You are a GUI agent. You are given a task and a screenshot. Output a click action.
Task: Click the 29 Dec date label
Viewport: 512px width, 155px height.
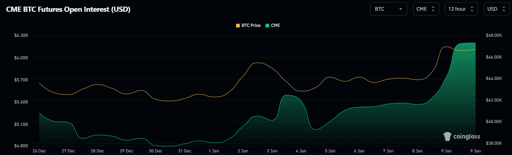click(127, 151)
